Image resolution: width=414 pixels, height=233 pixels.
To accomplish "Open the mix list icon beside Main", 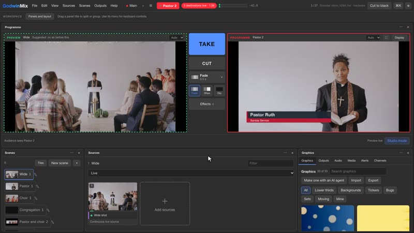I will coord(151,6).
